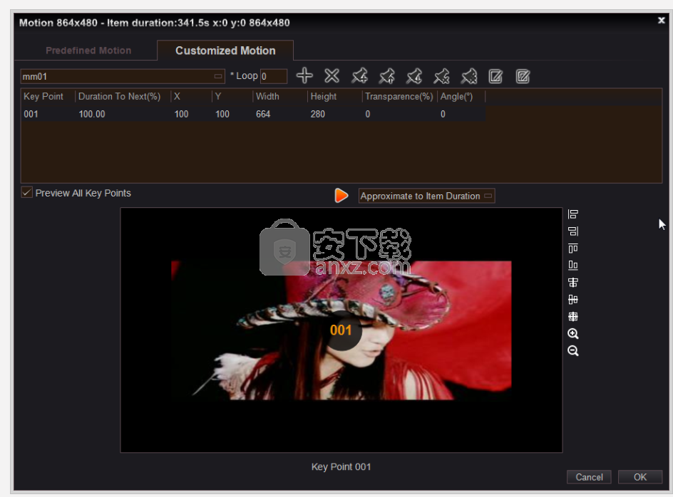673x497 pixels.
Task: Select the Customized Motion tab
Action: point(225,51)
